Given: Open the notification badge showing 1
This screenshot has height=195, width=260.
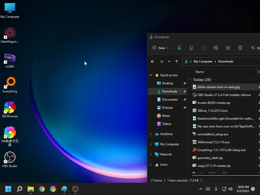Looking at the screenshot, I should (253, 189).
